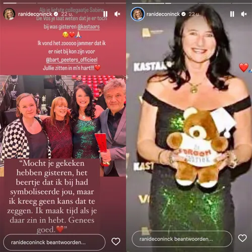Tap the verified badge on right story
The image size is (252, 252).
[183, 14]
